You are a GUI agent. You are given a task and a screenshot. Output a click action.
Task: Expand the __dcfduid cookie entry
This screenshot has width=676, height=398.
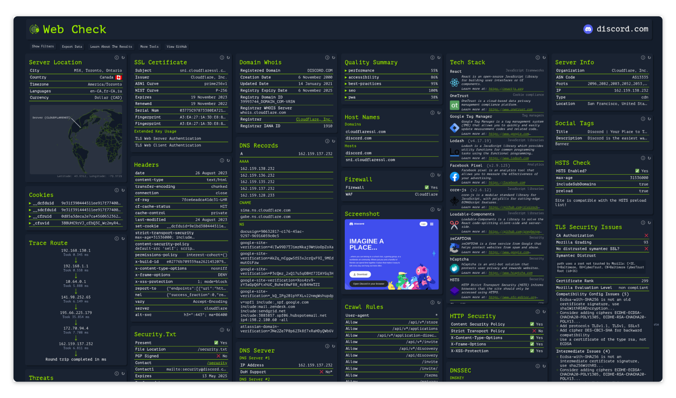coord(31,203)
